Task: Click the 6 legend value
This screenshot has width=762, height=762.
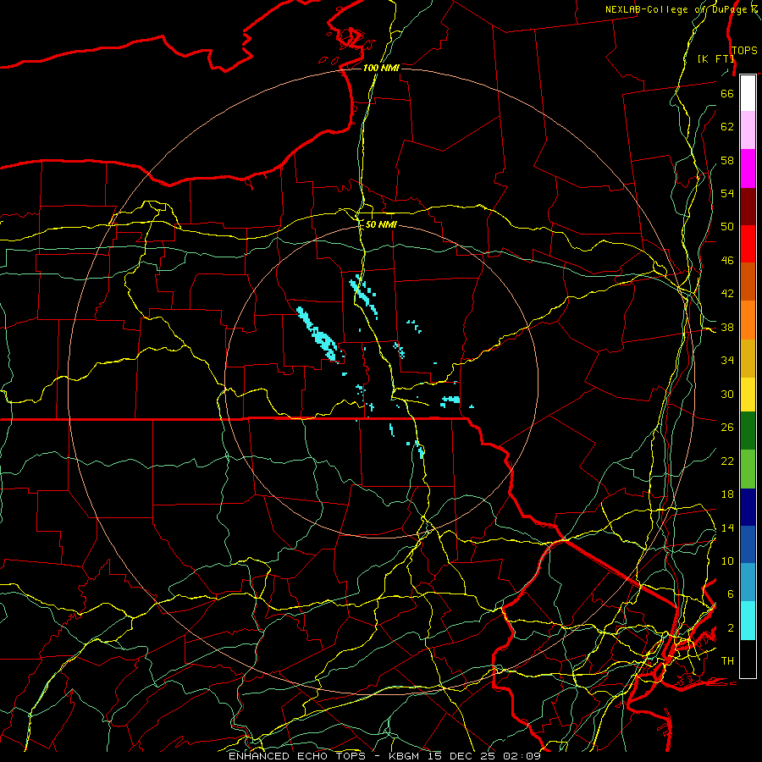Action: coord(730,594)
